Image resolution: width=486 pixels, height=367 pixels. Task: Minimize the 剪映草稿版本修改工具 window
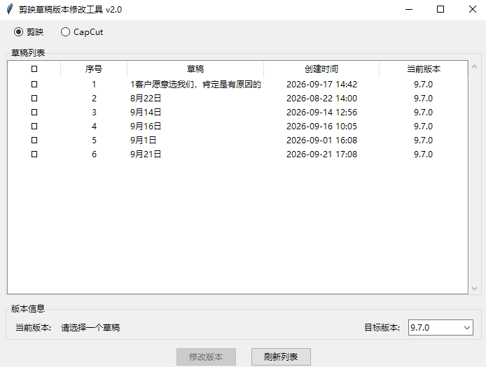tap(409, 9)
